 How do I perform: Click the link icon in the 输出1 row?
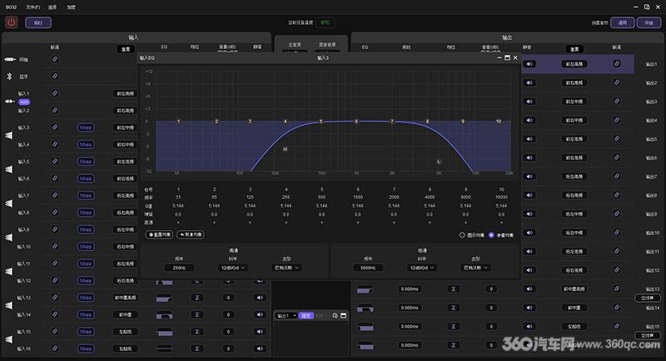[x=617, y=64]
